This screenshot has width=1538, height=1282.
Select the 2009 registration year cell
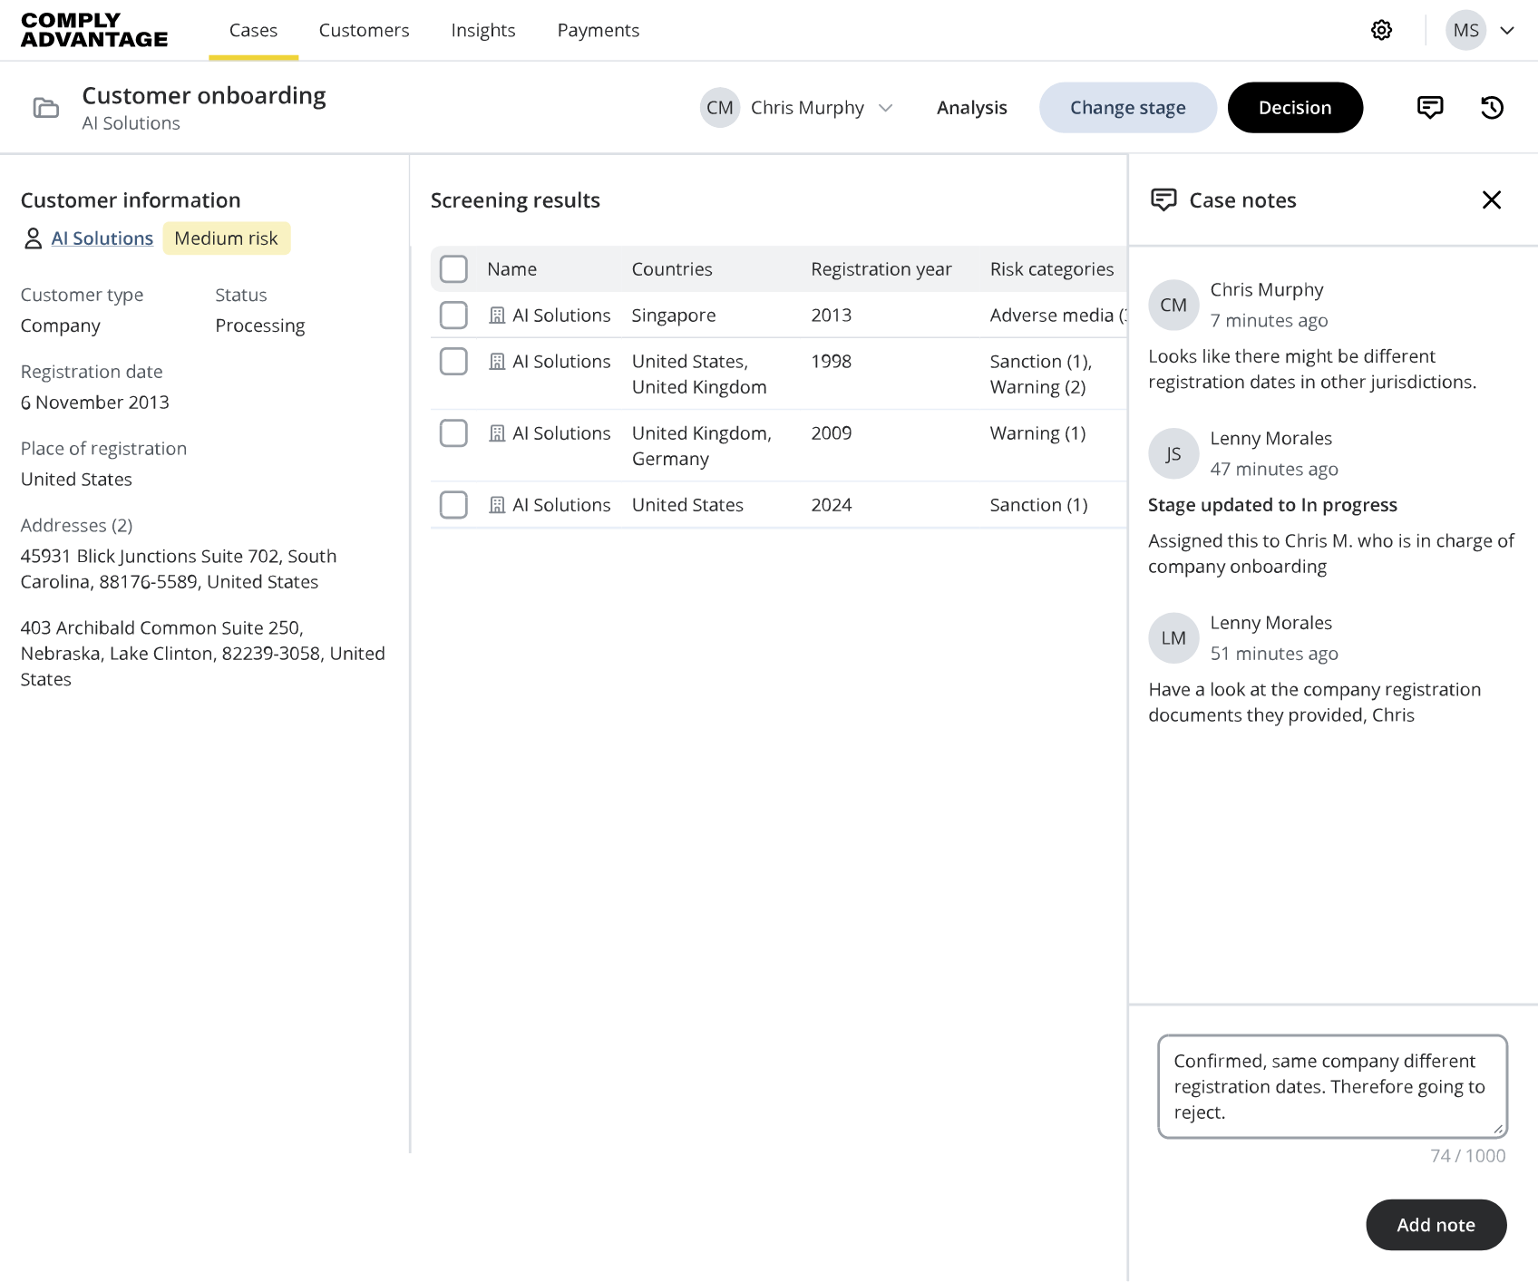coord(832,433)
